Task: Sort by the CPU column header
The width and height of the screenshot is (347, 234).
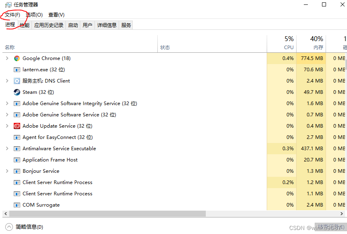Action: coord(289,47)
